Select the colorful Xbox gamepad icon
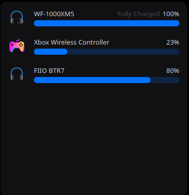This screenshot has height=195, width=189. tap(17, 46)
